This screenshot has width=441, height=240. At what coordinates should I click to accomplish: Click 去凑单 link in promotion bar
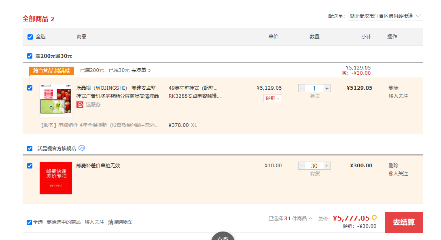tap(141, 70)
